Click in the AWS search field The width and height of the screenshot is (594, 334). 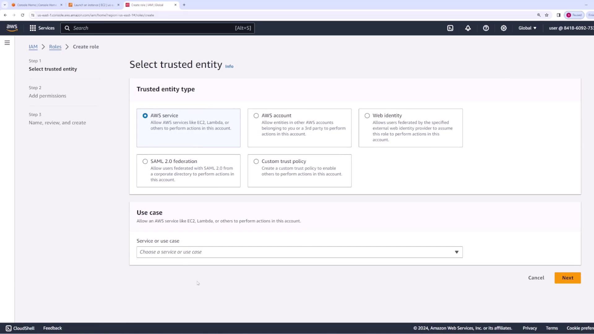click(x=157, y=28)
